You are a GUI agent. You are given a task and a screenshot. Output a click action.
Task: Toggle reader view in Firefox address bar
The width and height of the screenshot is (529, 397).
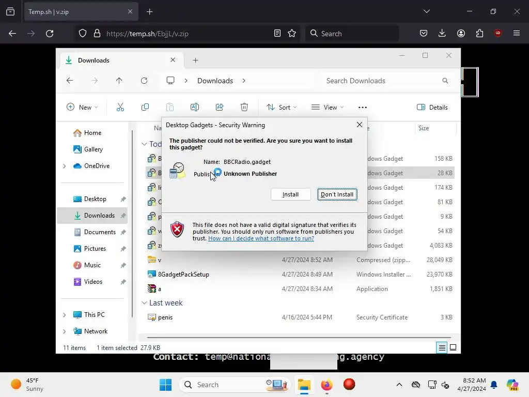coord(277,34)
